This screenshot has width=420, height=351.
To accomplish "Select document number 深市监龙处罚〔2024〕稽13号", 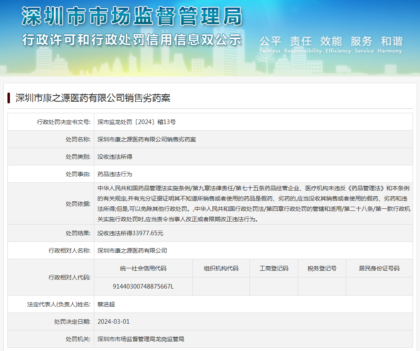I will coord(137,122).
